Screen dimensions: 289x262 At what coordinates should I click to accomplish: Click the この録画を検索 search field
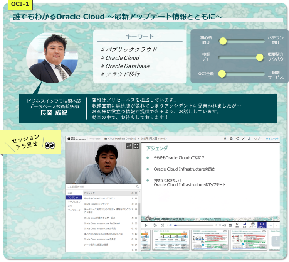click(x=100, y=186)
